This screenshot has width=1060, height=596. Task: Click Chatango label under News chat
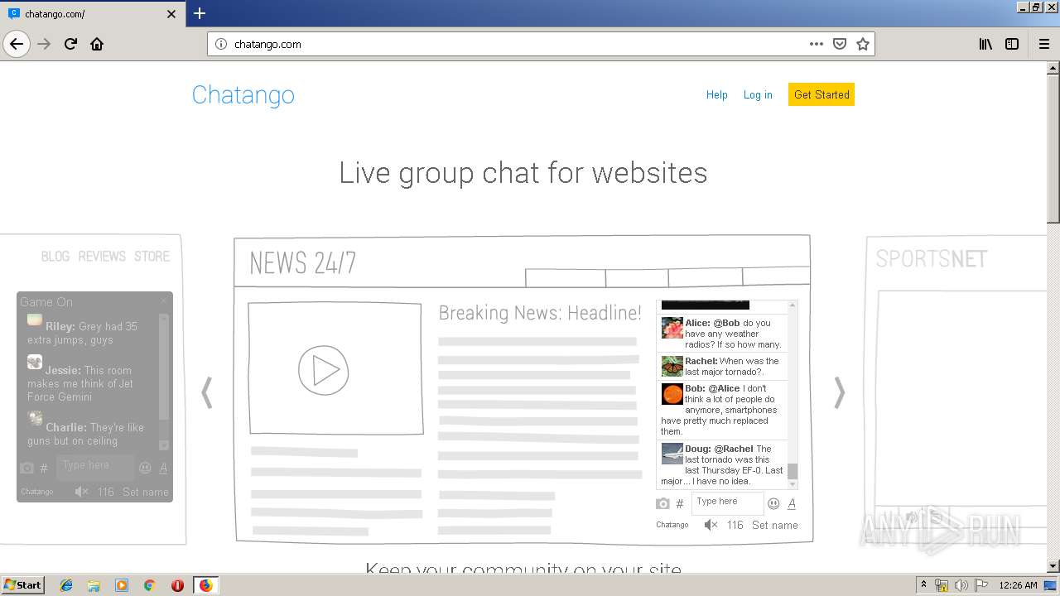point(672,525)
